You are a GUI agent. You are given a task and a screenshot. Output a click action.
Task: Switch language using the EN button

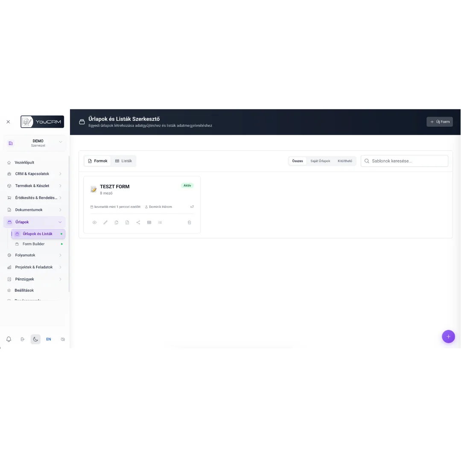[49, 339]
